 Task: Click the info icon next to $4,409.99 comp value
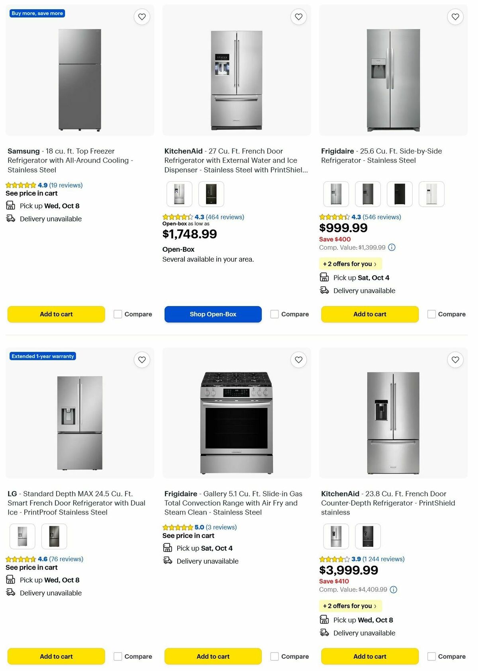393,589
